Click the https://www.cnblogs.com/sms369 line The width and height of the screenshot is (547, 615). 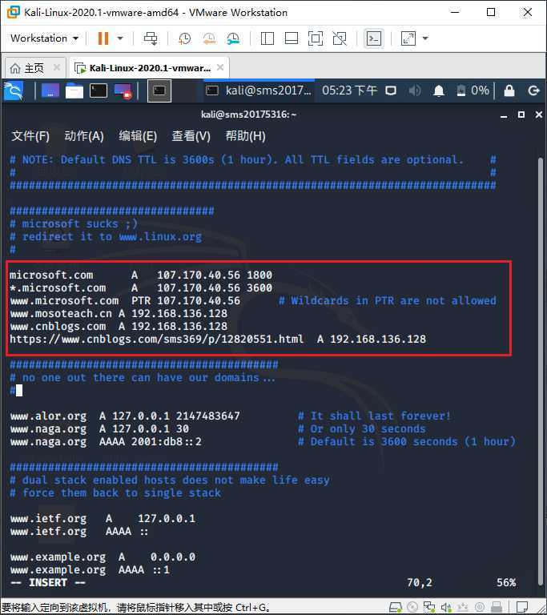218,339
